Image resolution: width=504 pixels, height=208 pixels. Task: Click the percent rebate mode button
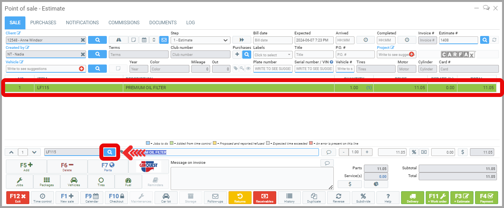[413, 152]
